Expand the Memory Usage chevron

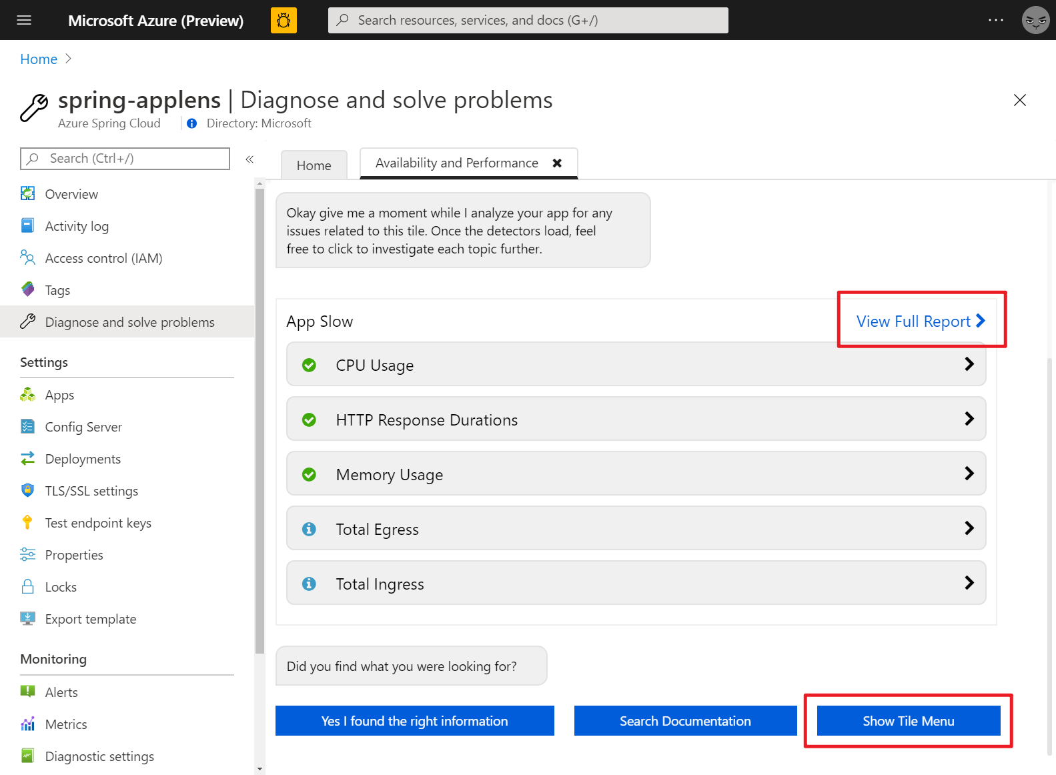click(969, 474)
